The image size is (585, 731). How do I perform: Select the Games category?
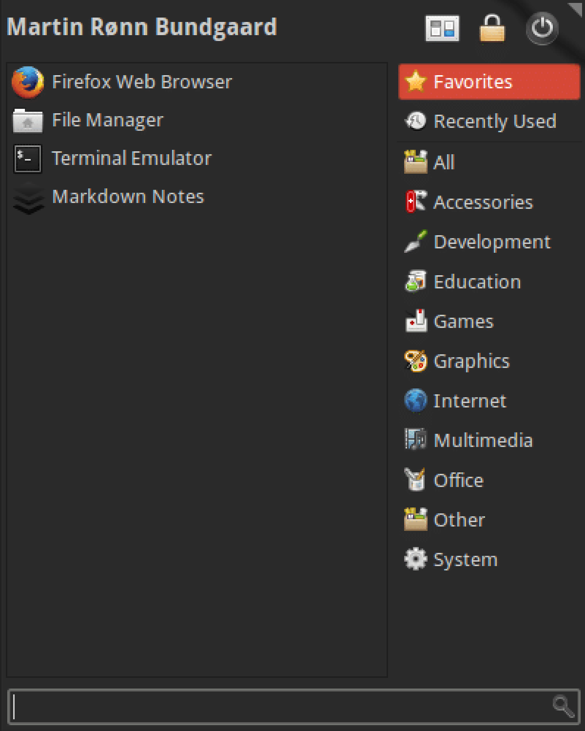click(463, 321)
